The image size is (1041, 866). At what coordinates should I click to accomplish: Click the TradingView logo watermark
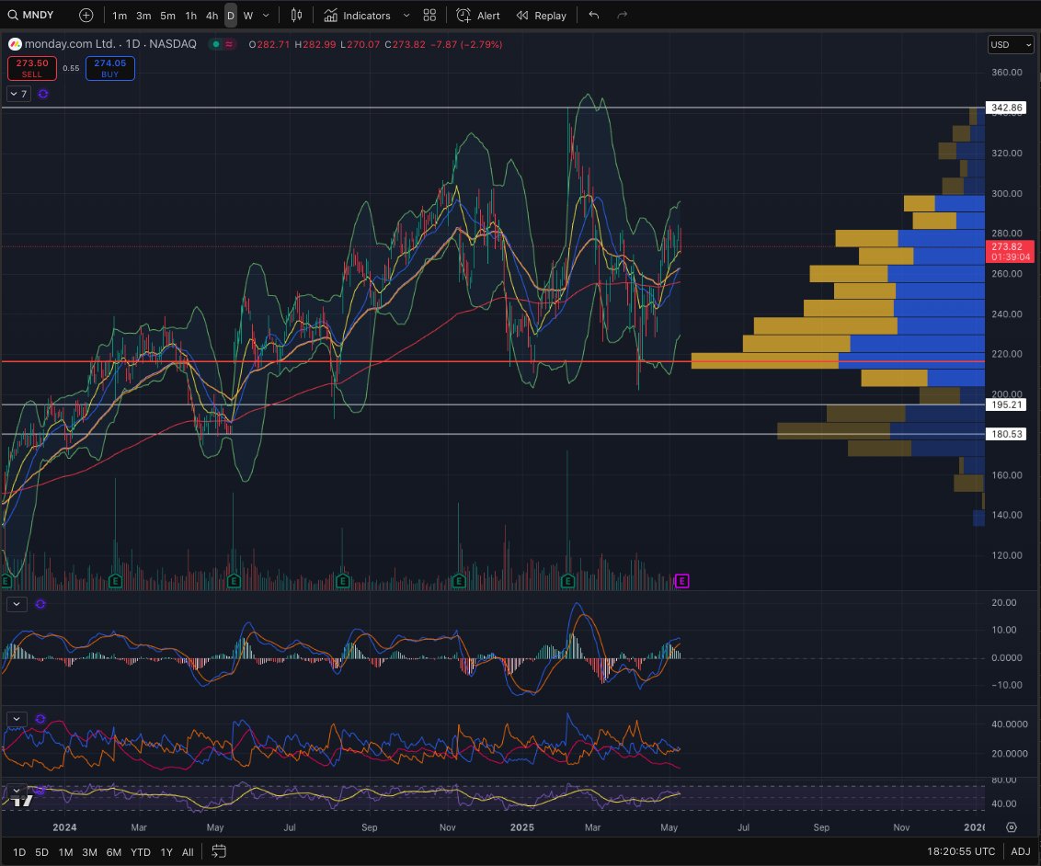(22, 800)
